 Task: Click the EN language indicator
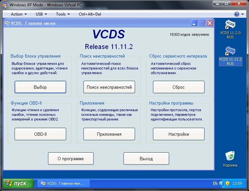(215, 183)
